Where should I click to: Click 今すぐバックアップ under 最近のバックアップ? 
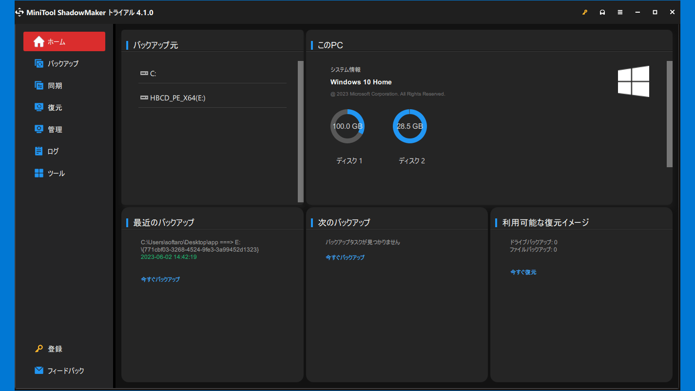[x=160, y=279]
